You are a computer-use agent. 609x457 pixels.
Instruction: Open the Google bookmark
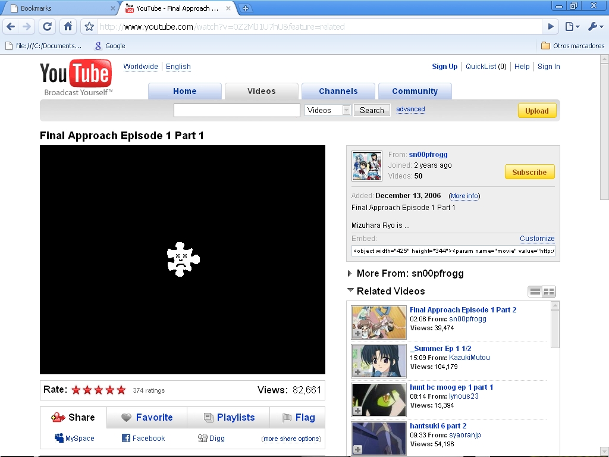coord(110,46)
